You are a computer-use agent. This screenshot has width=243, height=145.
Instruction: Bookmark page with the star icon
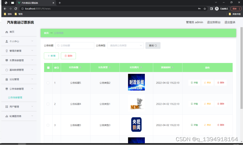point(205,9)
